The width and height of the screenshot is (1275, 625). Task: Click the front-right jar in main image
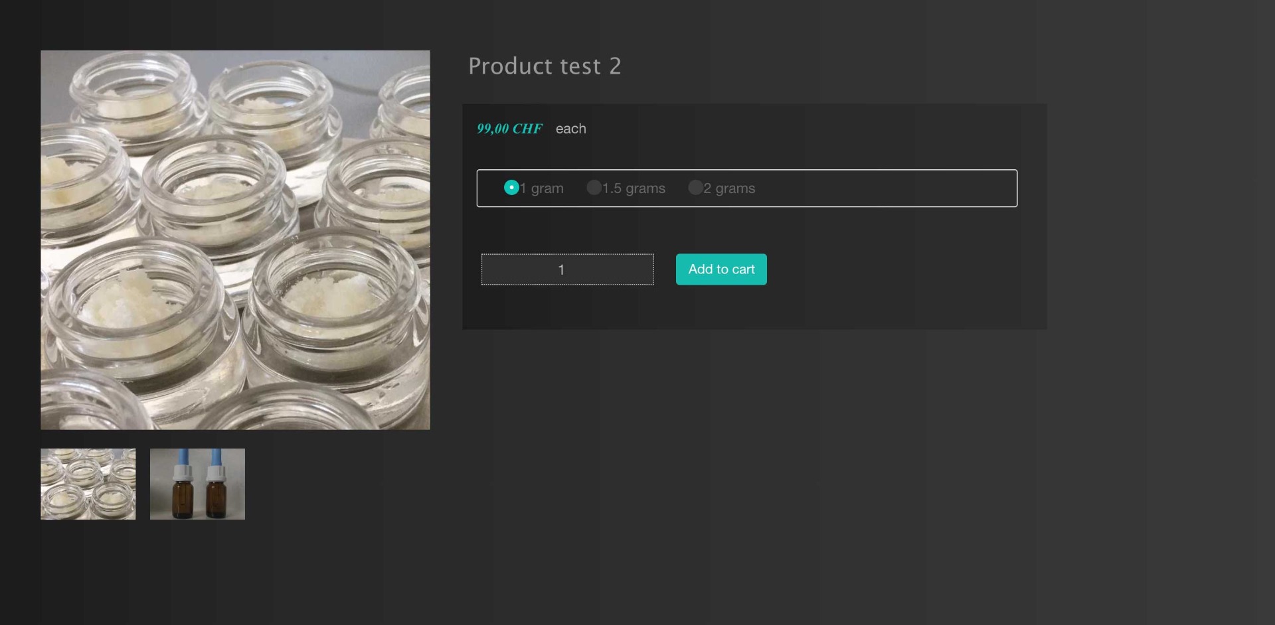[335, 312]
